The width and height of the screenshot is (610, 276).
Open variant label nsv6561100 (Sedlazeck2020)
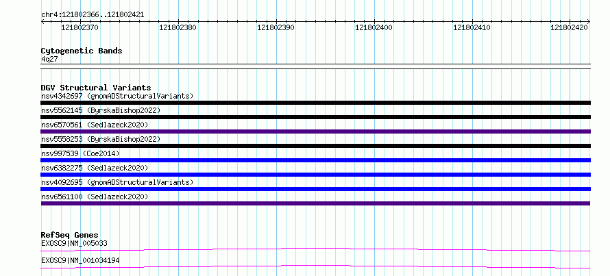pos(95,197)
